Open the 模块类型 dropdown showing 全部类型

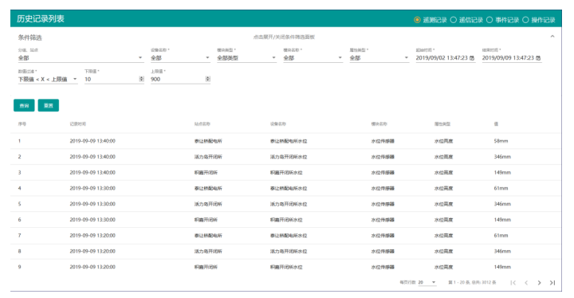tap(246, 58)
